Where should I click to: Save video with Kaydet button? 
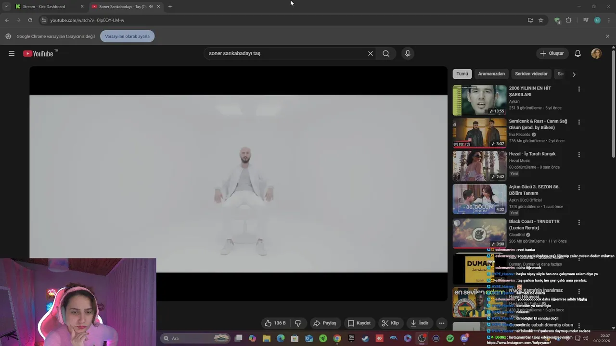pyautogui.click(x=359, y=323)
